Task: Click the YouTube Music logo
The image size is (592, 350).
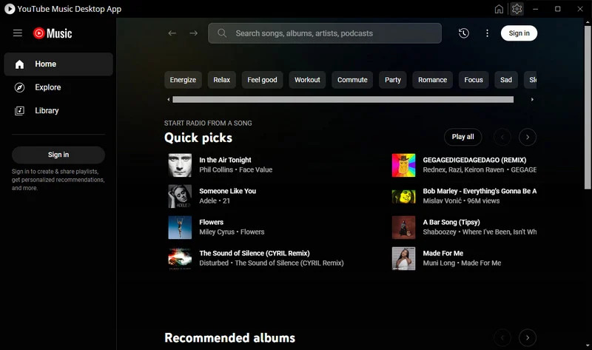Action: coord(53,33)
